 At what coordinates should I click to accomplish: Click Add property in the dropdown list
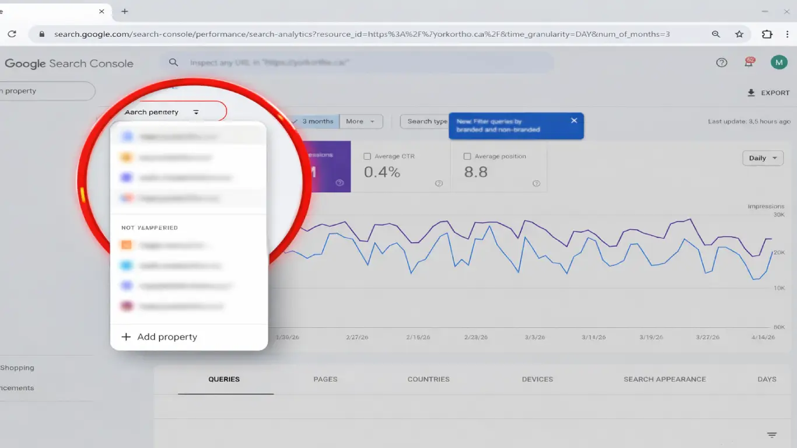pos(159,337)
